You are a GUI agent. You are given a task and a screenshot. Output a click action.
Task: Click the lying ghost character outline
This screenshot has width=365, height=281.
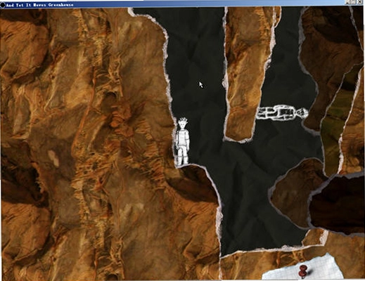(282, 113)
